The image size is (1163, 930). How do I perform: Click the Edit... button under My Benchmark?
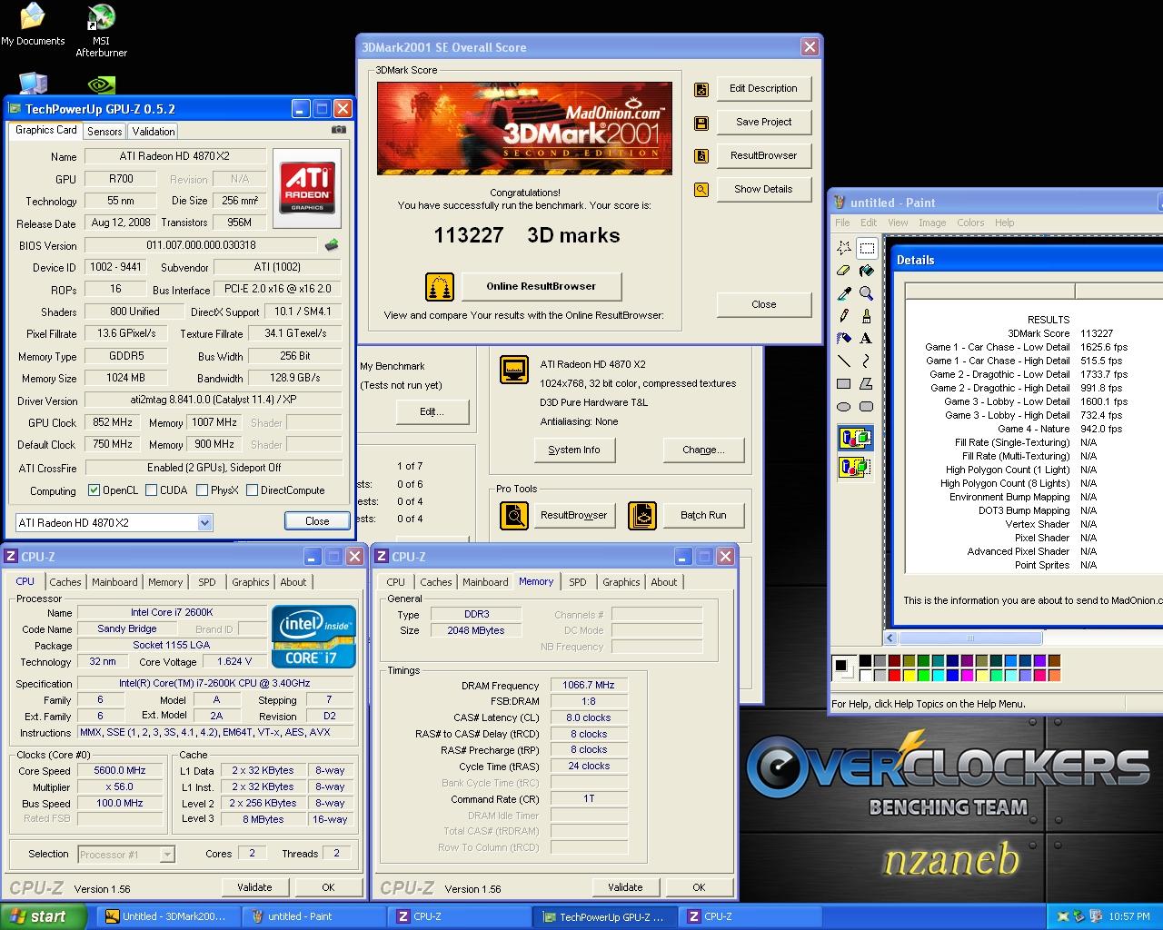tap(432, 411)
